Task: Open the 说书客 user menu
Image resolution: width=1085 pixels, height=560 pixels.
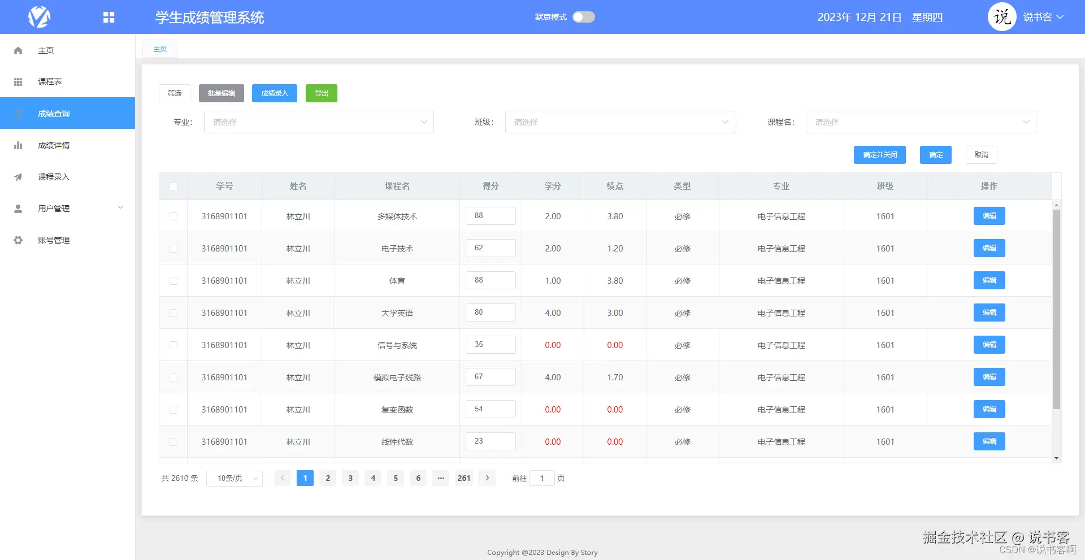Action: click(x=1043, y=17)
